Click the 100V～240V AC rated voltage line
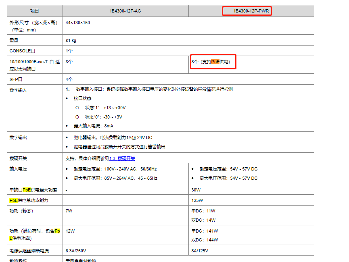Image resolution: width=349 pixels, height=262 pixels. click(x=115, y=169)
